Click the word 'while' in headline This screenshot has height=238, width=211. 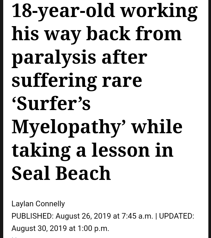pos(157,126)
